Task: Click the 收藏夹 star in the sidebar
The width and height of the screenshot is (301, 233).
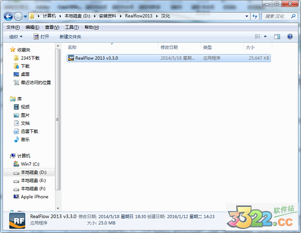Action: click(13, 50)
